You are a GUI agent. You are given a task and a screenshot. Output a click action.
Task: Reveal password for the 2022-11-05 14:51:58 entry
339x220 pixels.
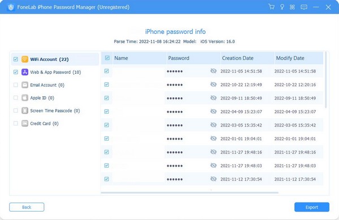(x=213, y=71)
